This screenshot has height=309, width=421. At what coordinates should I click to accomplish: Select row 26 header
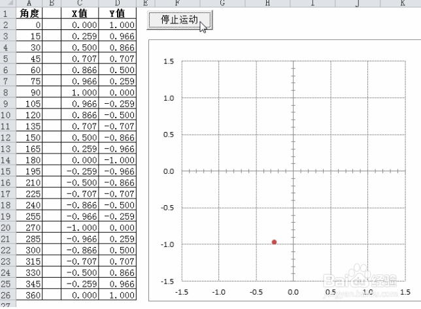pos(8,295)
